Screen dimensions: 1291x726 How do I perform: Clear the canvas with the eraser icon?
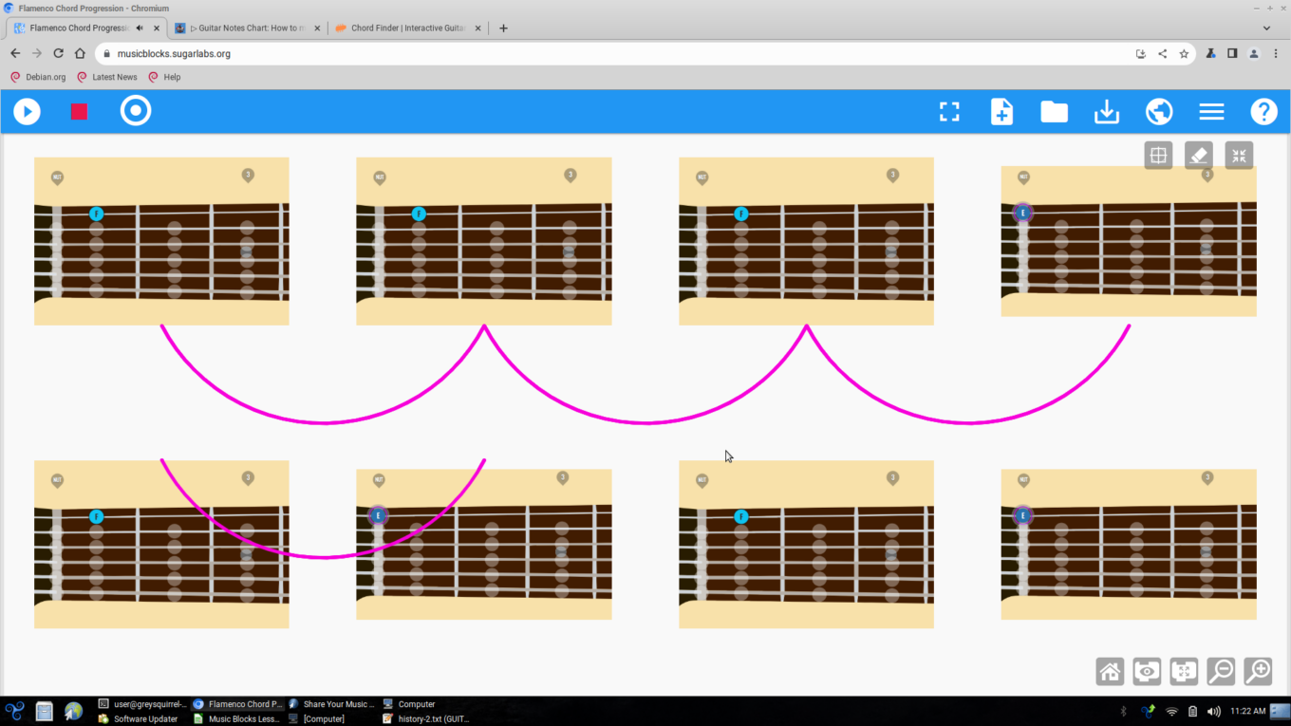coord(1199,156)
